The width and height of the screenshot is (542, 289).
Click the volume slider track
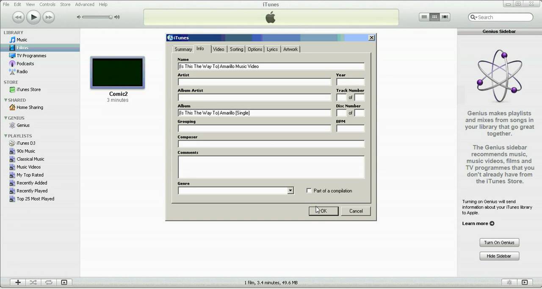click(97, 17)
